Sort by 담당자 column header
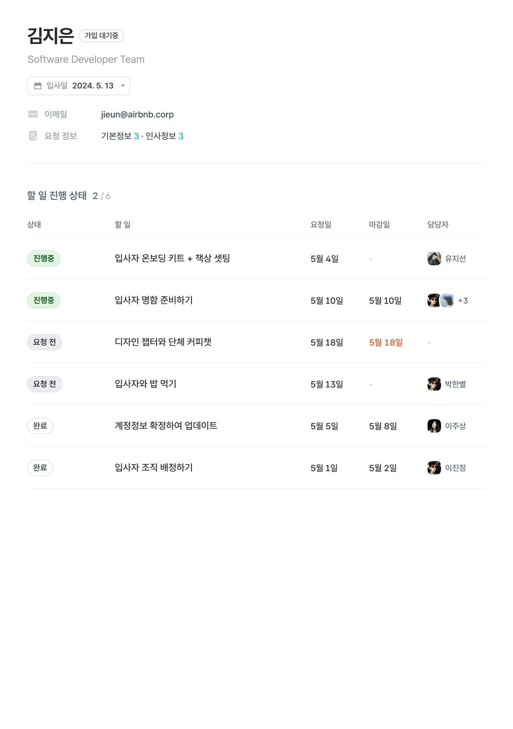The image size is (513, 729). pos(438,224)
